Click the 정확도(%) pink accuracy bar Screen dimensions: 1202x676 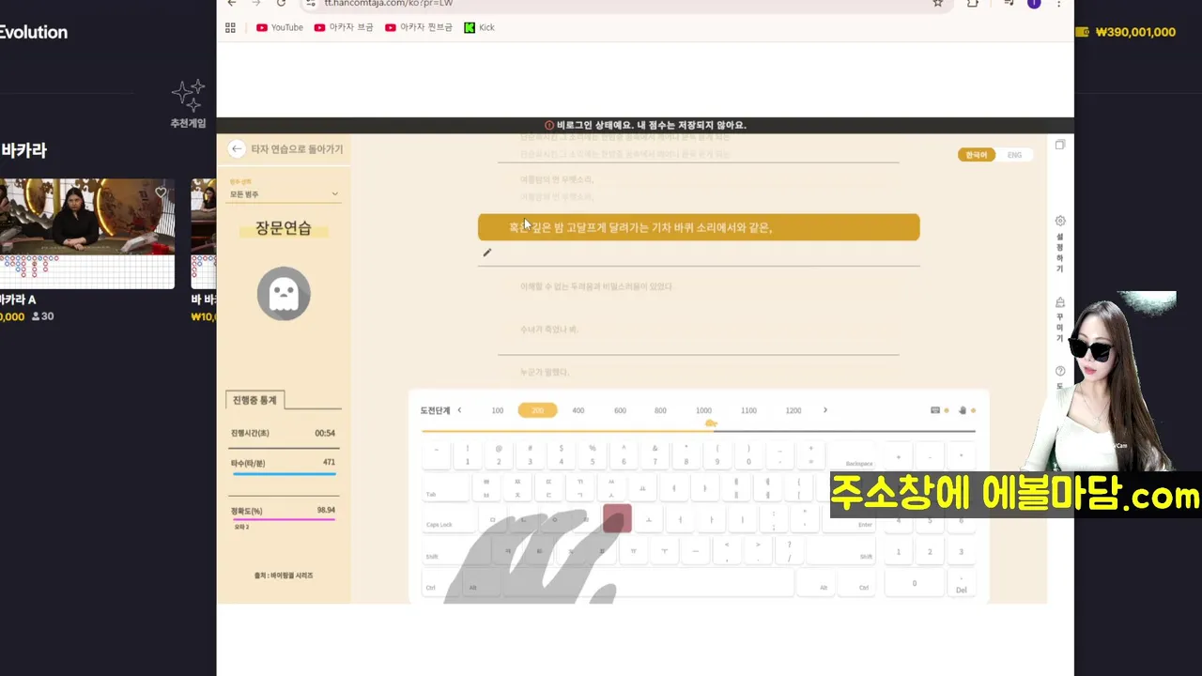(284, 519)
